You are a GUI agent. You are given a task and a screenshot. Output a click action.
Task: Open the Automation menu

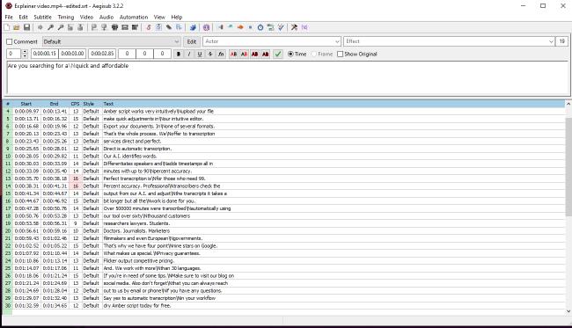134,17
